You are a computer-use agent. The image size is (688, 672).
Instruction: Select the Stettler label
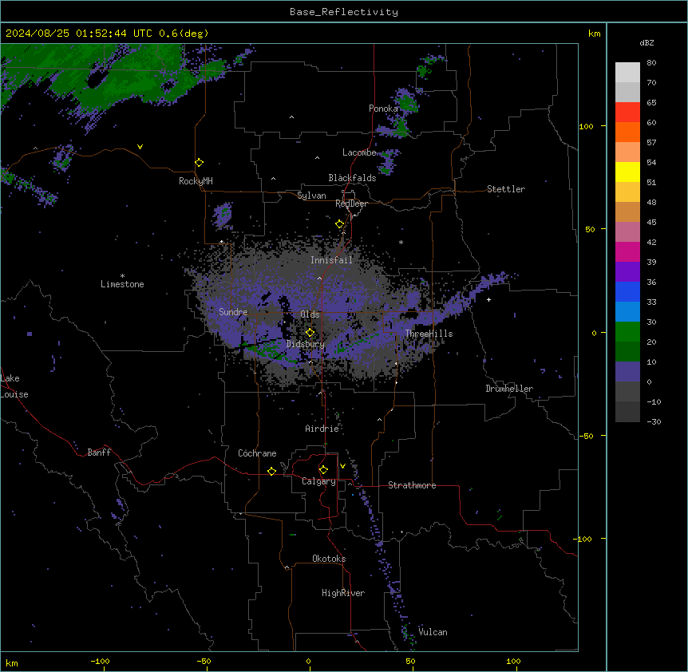coord(506,189)
